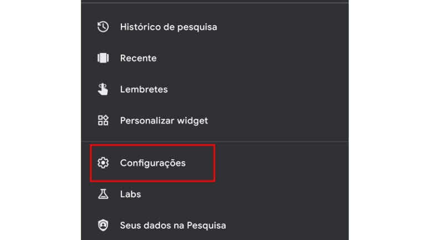Go to Labs
426x240 pixels.
click(130, 194)
